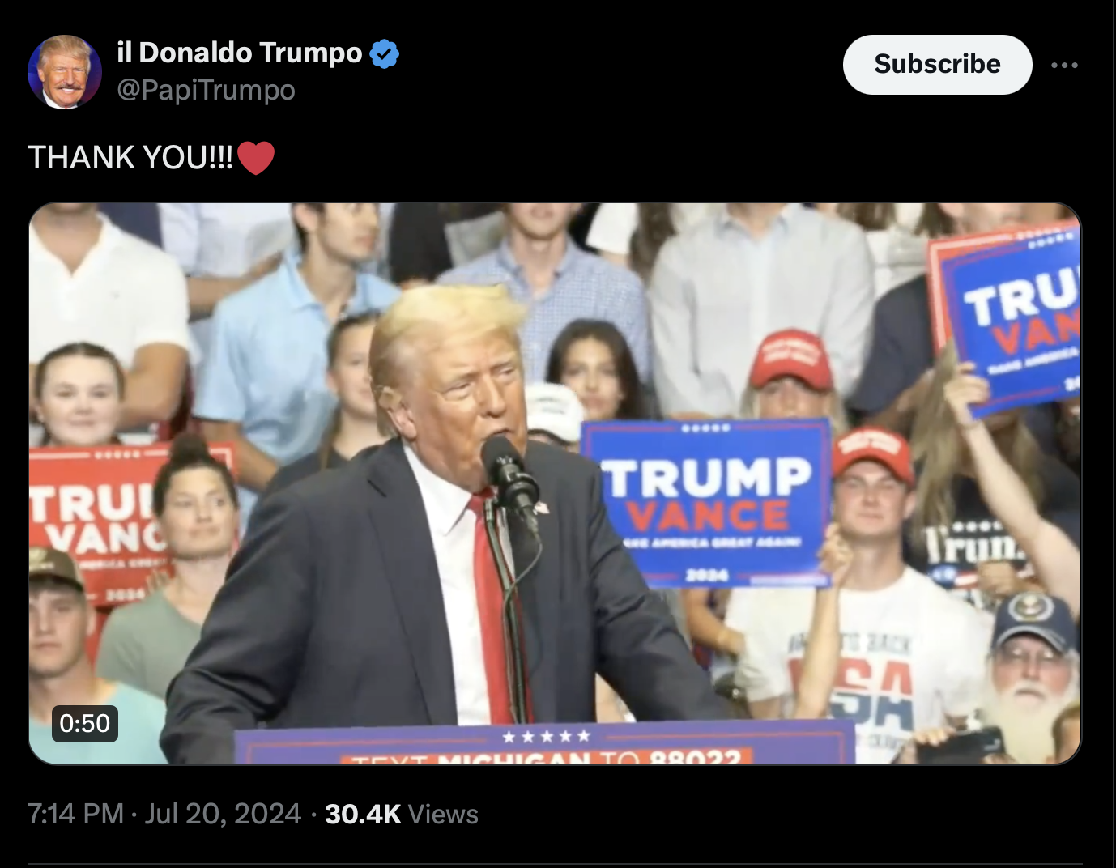Click the Jul 20, 2024 date
The height and width of the screenshot is (868, 1116).
click(223, 814)
